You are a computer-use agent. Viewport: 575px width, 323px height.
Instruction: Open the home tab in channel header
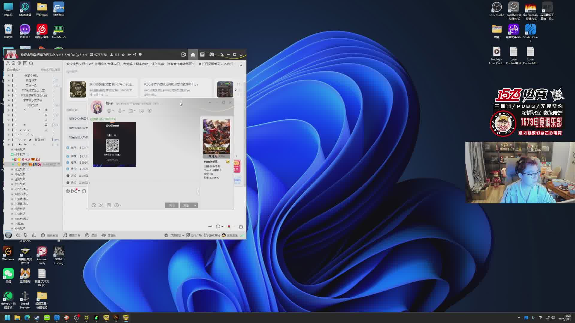point(193,54)
